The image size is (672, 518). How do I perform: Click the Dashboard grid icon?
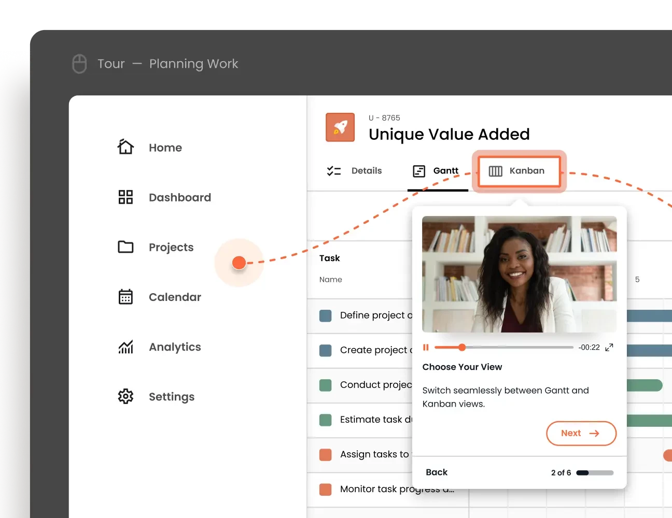(125, 197)
